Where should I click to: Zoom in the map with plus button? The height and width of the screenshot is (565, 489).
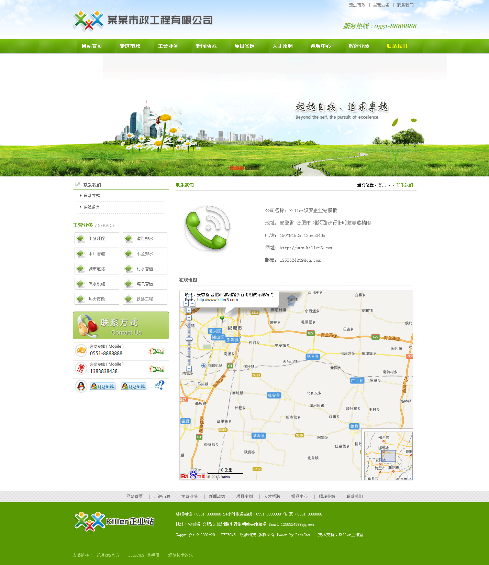(189, 317)
